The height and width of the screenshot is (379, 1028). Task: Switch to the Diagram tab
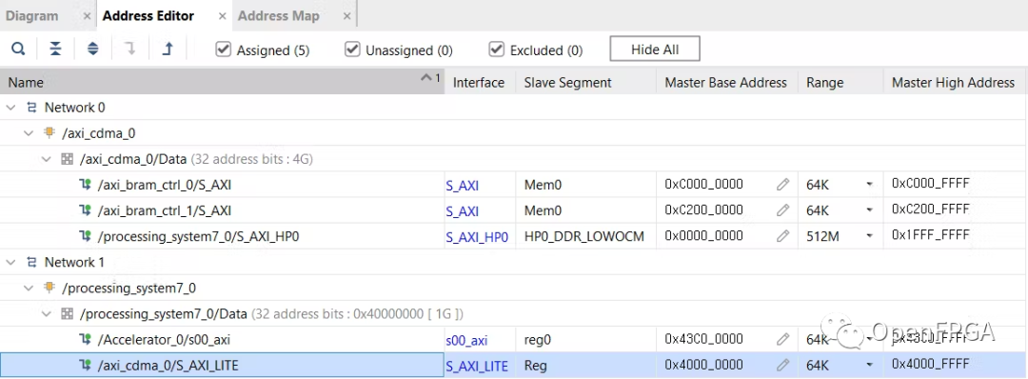pyautogui.click(x=32, y=16)
